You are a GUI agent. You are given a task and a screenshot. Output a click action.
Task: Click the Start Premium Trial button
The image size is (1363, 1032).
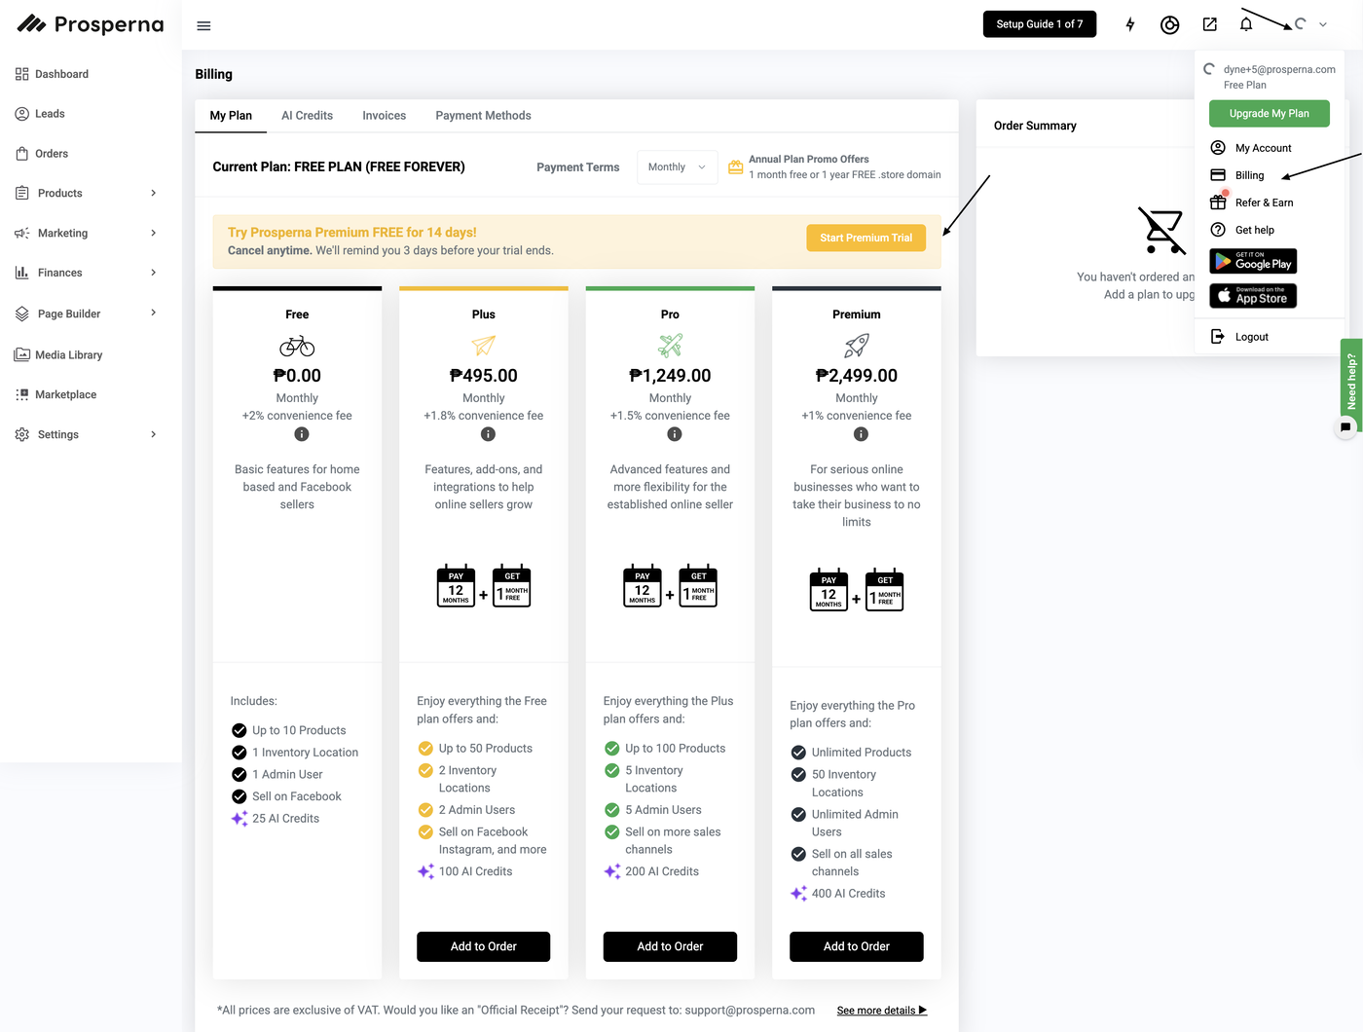click(x=866, y=238)
